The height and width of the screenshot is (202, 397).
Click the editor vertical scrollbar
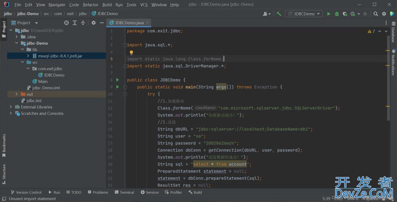(388, 78)
